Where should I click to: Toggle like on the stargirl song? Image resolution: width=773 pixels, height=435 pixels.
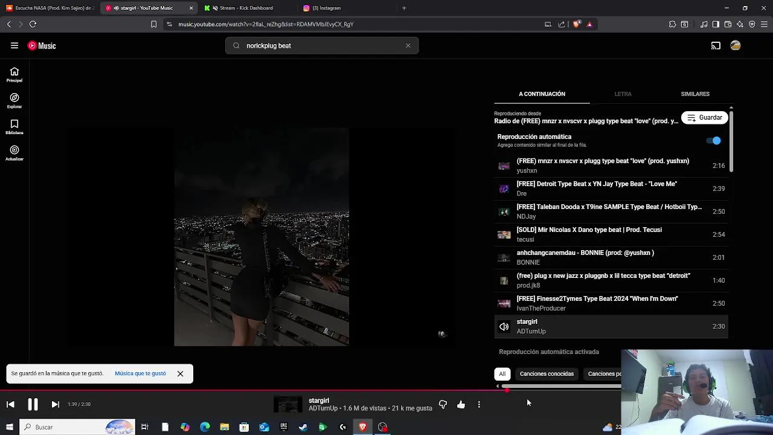[461, 404]
